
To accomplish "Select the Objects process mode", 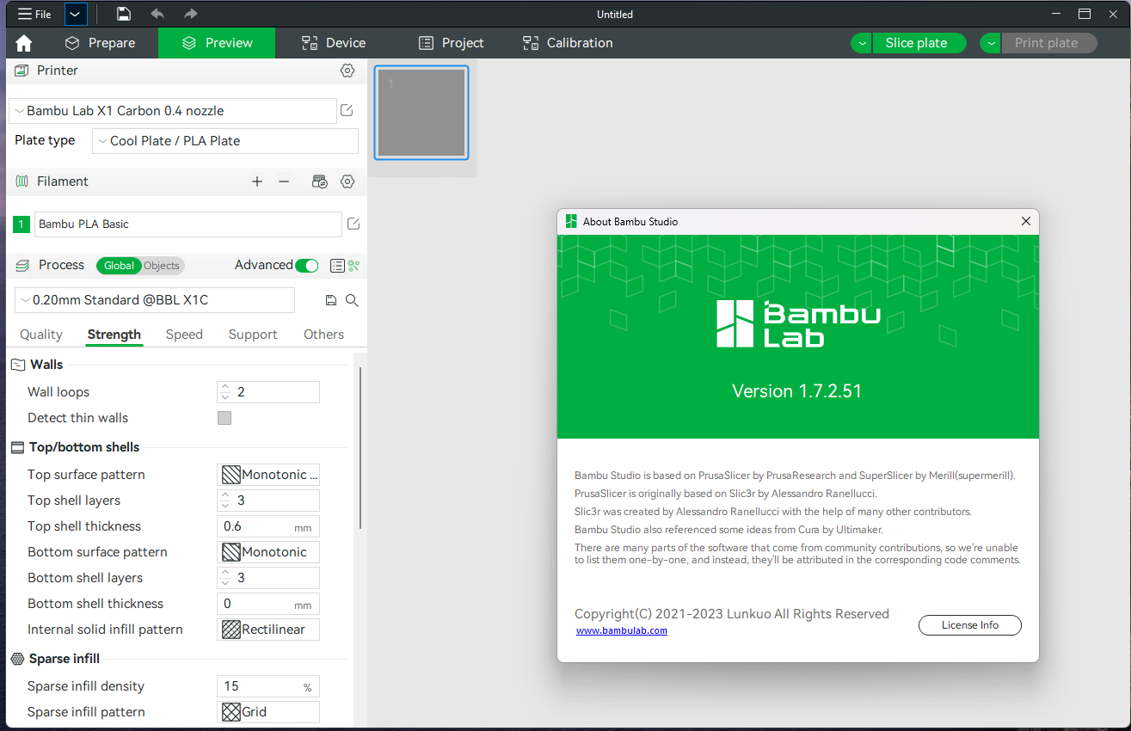I will coord(162,266).
